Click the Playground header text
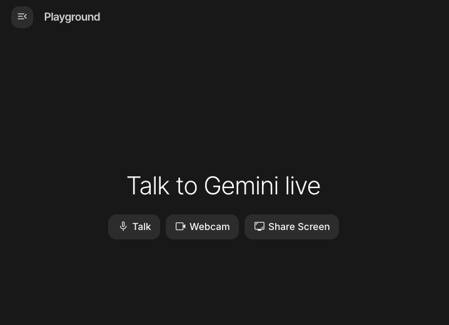Screen dimensions: 449x325 click(x=72, y=17)
